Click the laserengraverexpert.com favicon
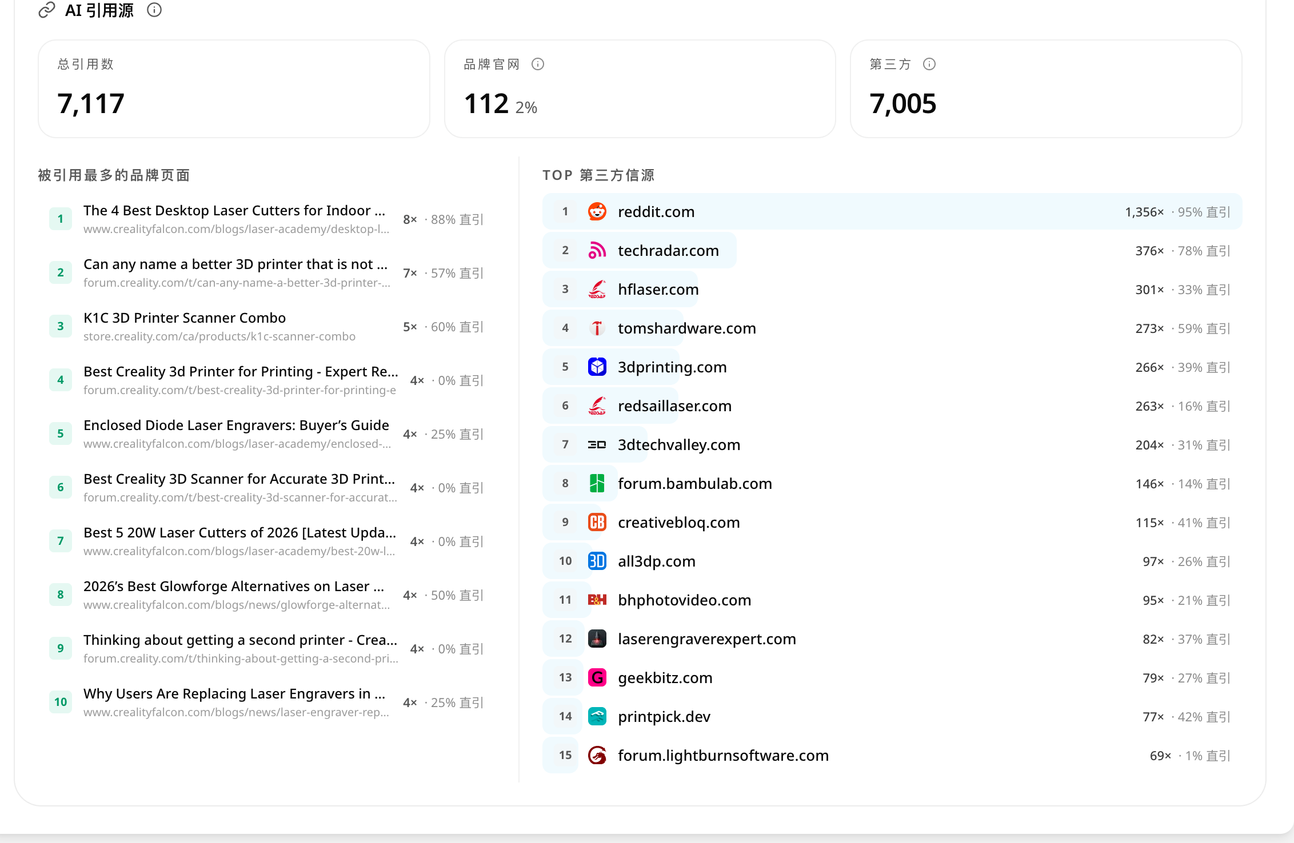The image size is (1294, 843). coord(597,639)
